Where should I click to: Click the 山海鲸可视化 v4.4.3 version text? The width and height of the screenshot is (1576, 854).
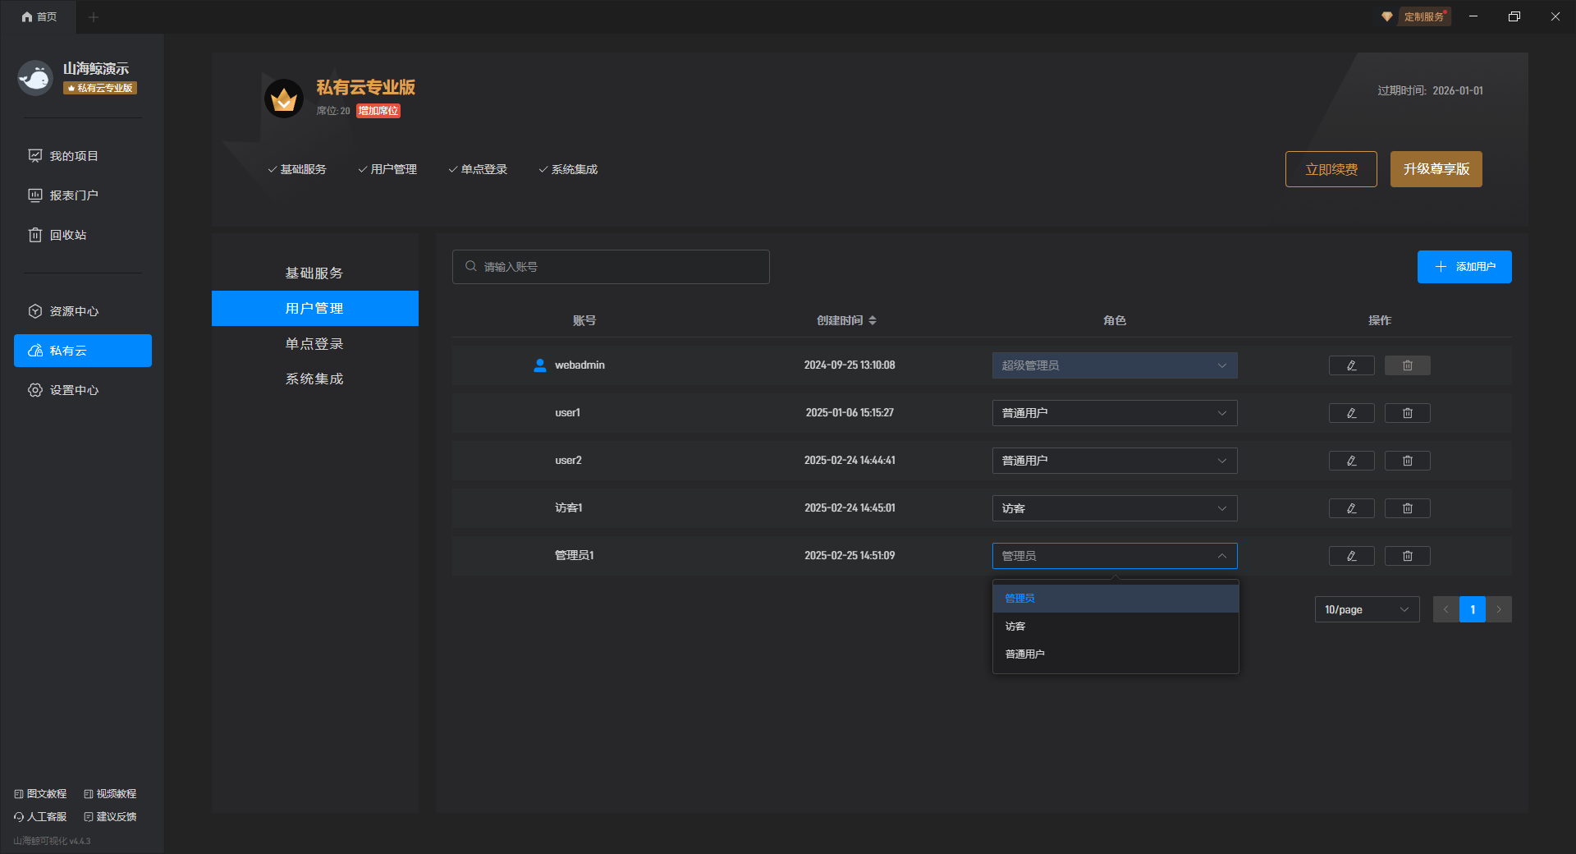pos(52,841)
